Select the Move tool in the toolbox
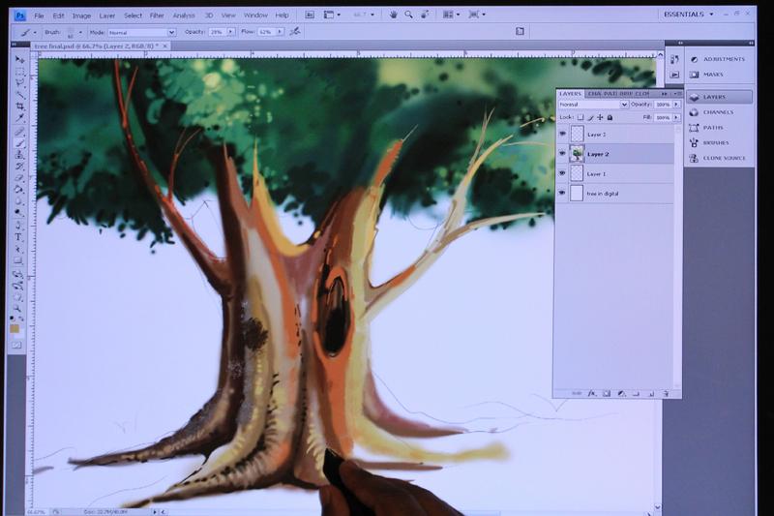 click(19, 61)
